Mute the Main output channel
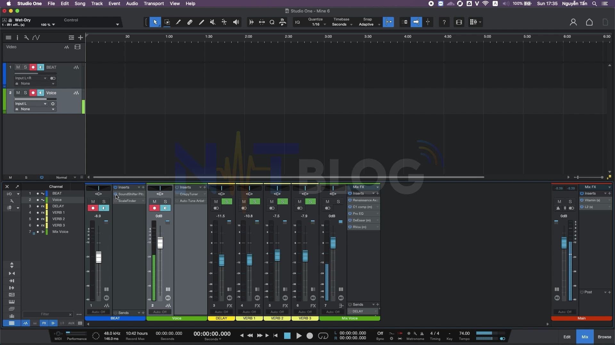 [x=559, y=202]
